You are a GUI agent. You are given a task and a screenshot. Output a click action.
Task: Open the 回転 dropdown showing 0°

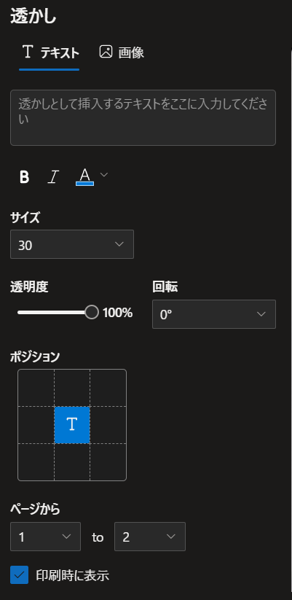(x=214, y=314)
